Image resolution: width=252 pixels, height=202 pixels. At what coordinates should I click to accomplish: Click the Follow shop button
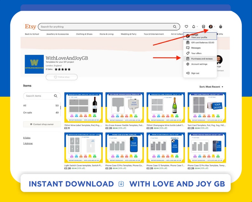pos(62,77)
